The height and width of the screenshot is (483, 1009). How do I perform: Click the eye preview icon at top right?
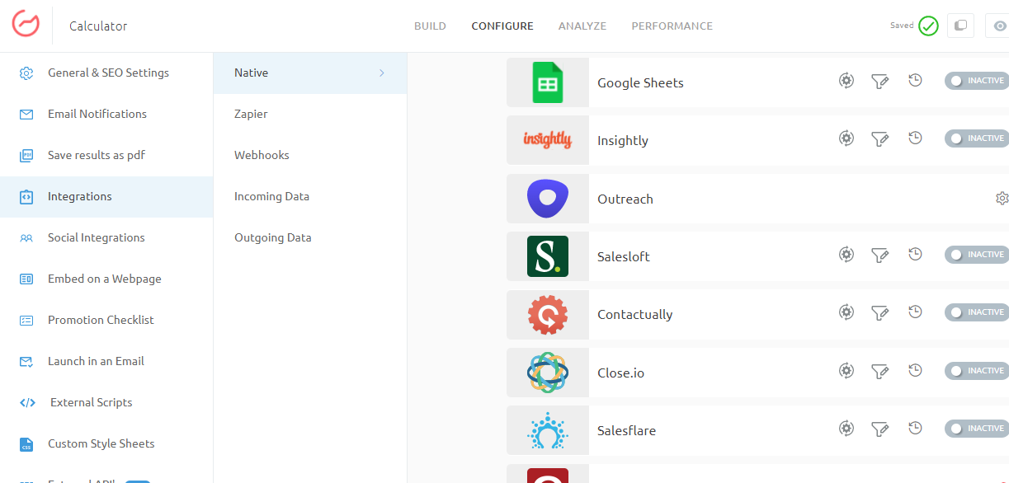[999, 26]
